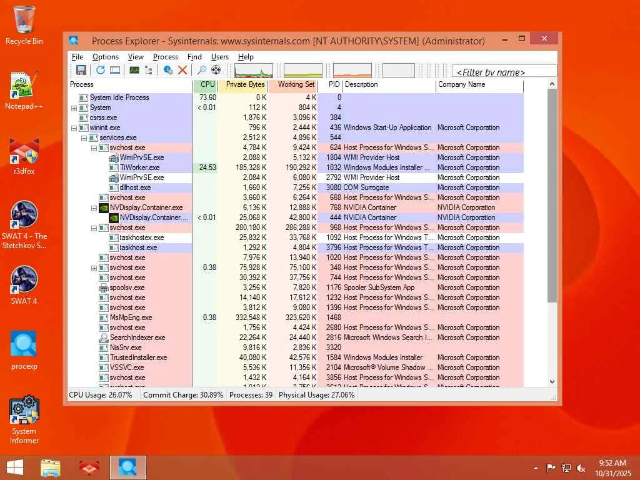The image size is (640, 480).
Task: Open the Help menu
Action: pyautogui.click(x=246, y=57)
